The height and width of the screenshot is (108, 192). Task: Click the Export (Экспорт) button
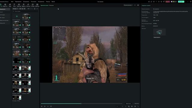pos(181,2)
